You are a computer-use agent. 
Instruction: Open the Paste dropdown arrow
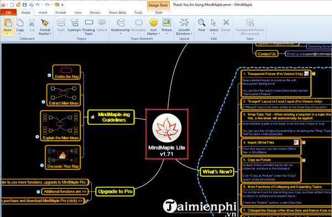[x=8, y=34]
